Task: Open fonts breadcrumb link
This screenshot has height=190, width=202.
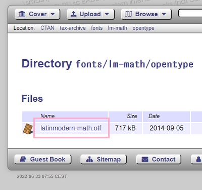Action: tap(97, 28)
